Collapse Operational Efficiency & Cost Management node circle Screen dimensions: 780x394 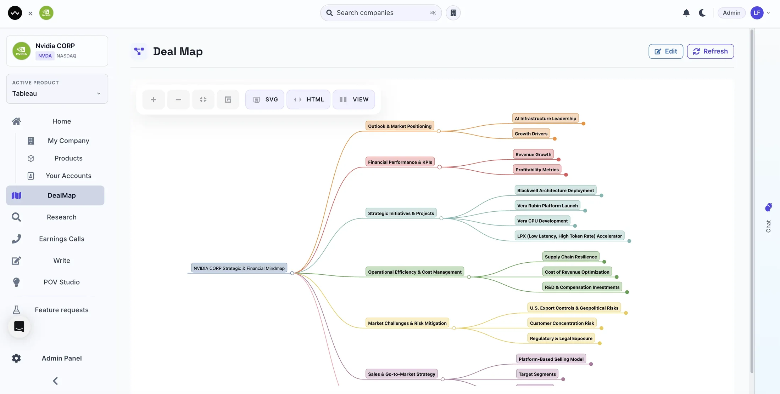coord(469,277)
